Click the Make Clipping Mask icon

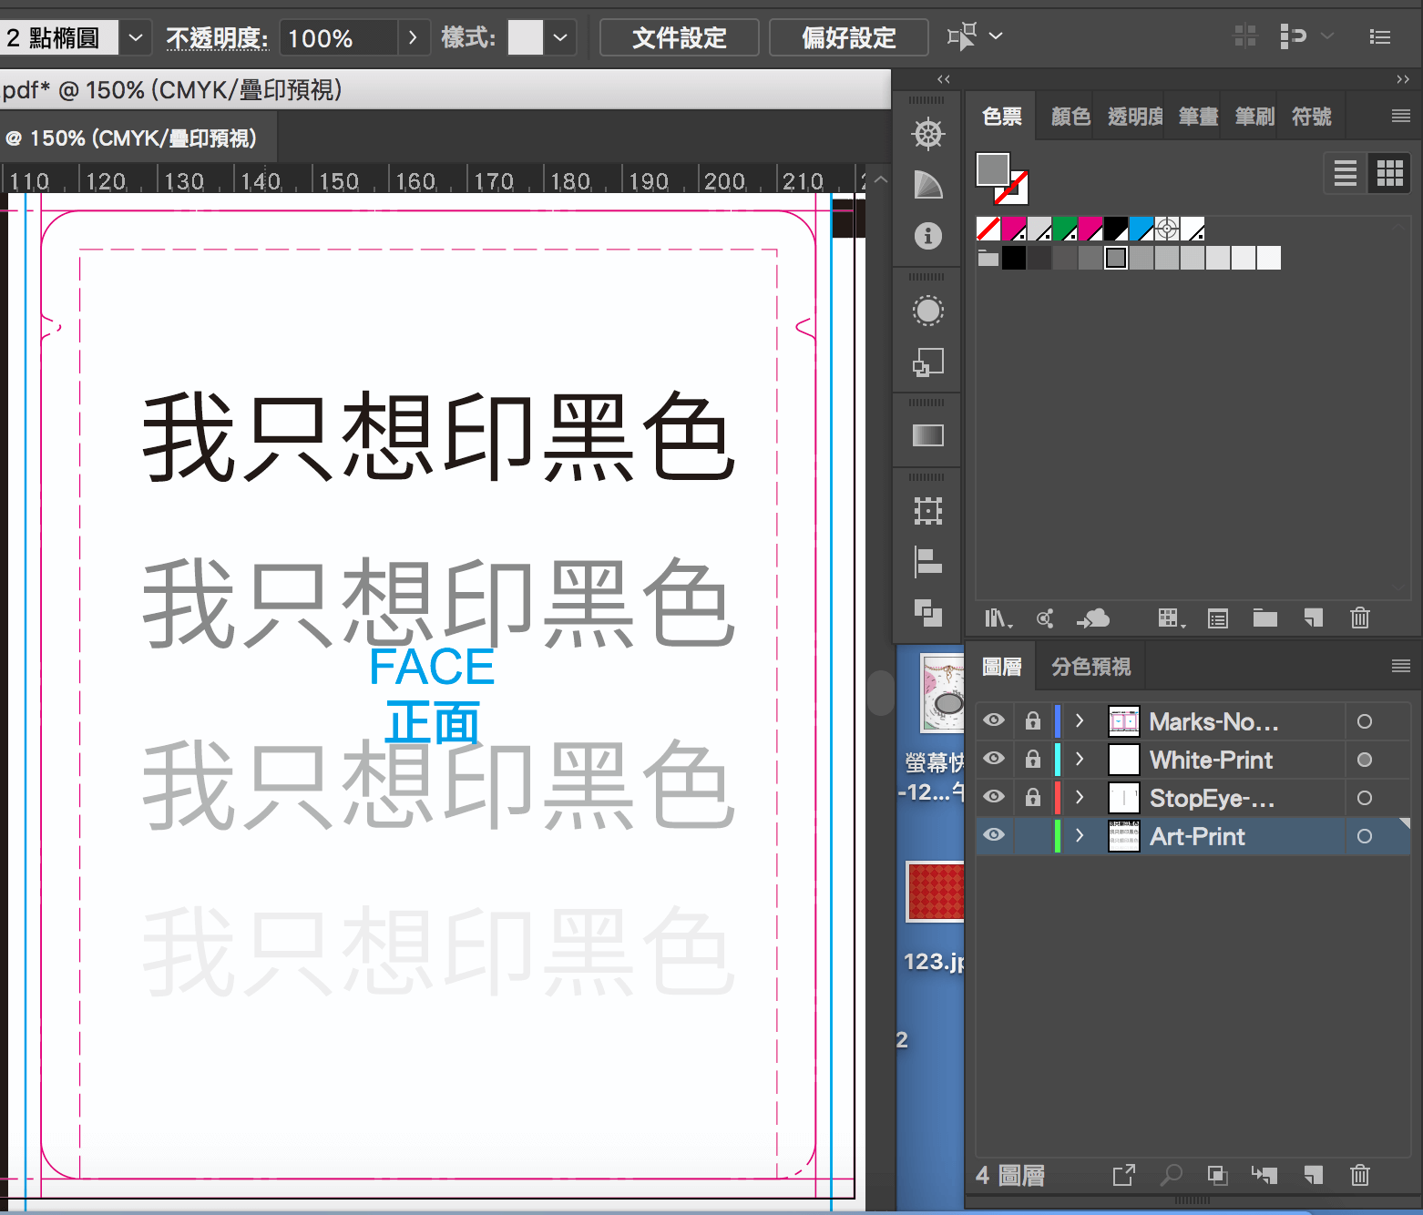pyautogui.click(x=1217, y=1175)
